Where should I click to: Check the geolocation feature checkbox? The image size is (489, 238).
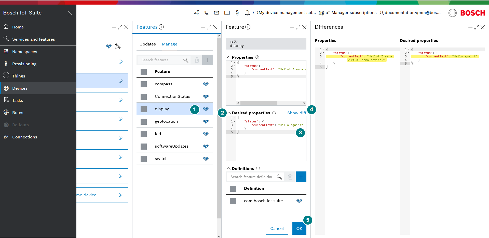[144, 121]
